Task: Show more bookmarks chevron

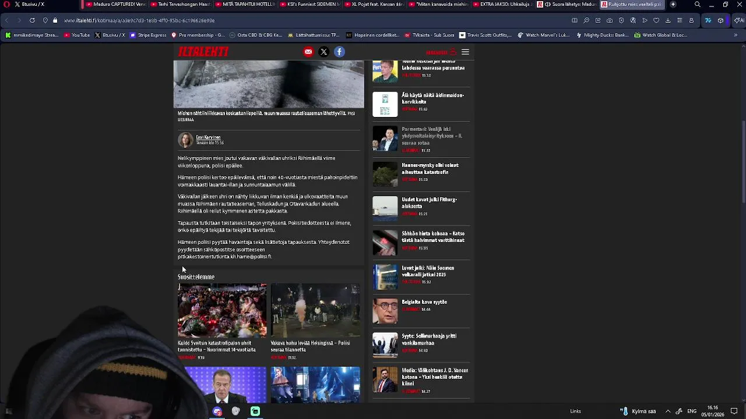Action: (736, 35)
